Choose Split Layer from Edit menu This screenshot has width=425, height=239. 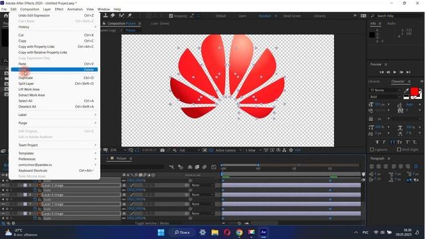[x=54, y=84]
